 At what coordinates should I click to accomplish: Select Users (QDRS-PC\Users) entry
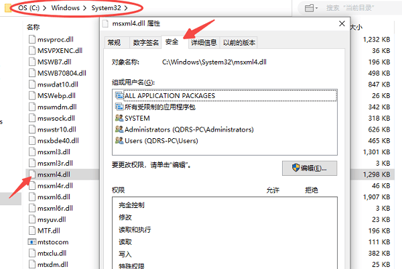tap(225, 141)
